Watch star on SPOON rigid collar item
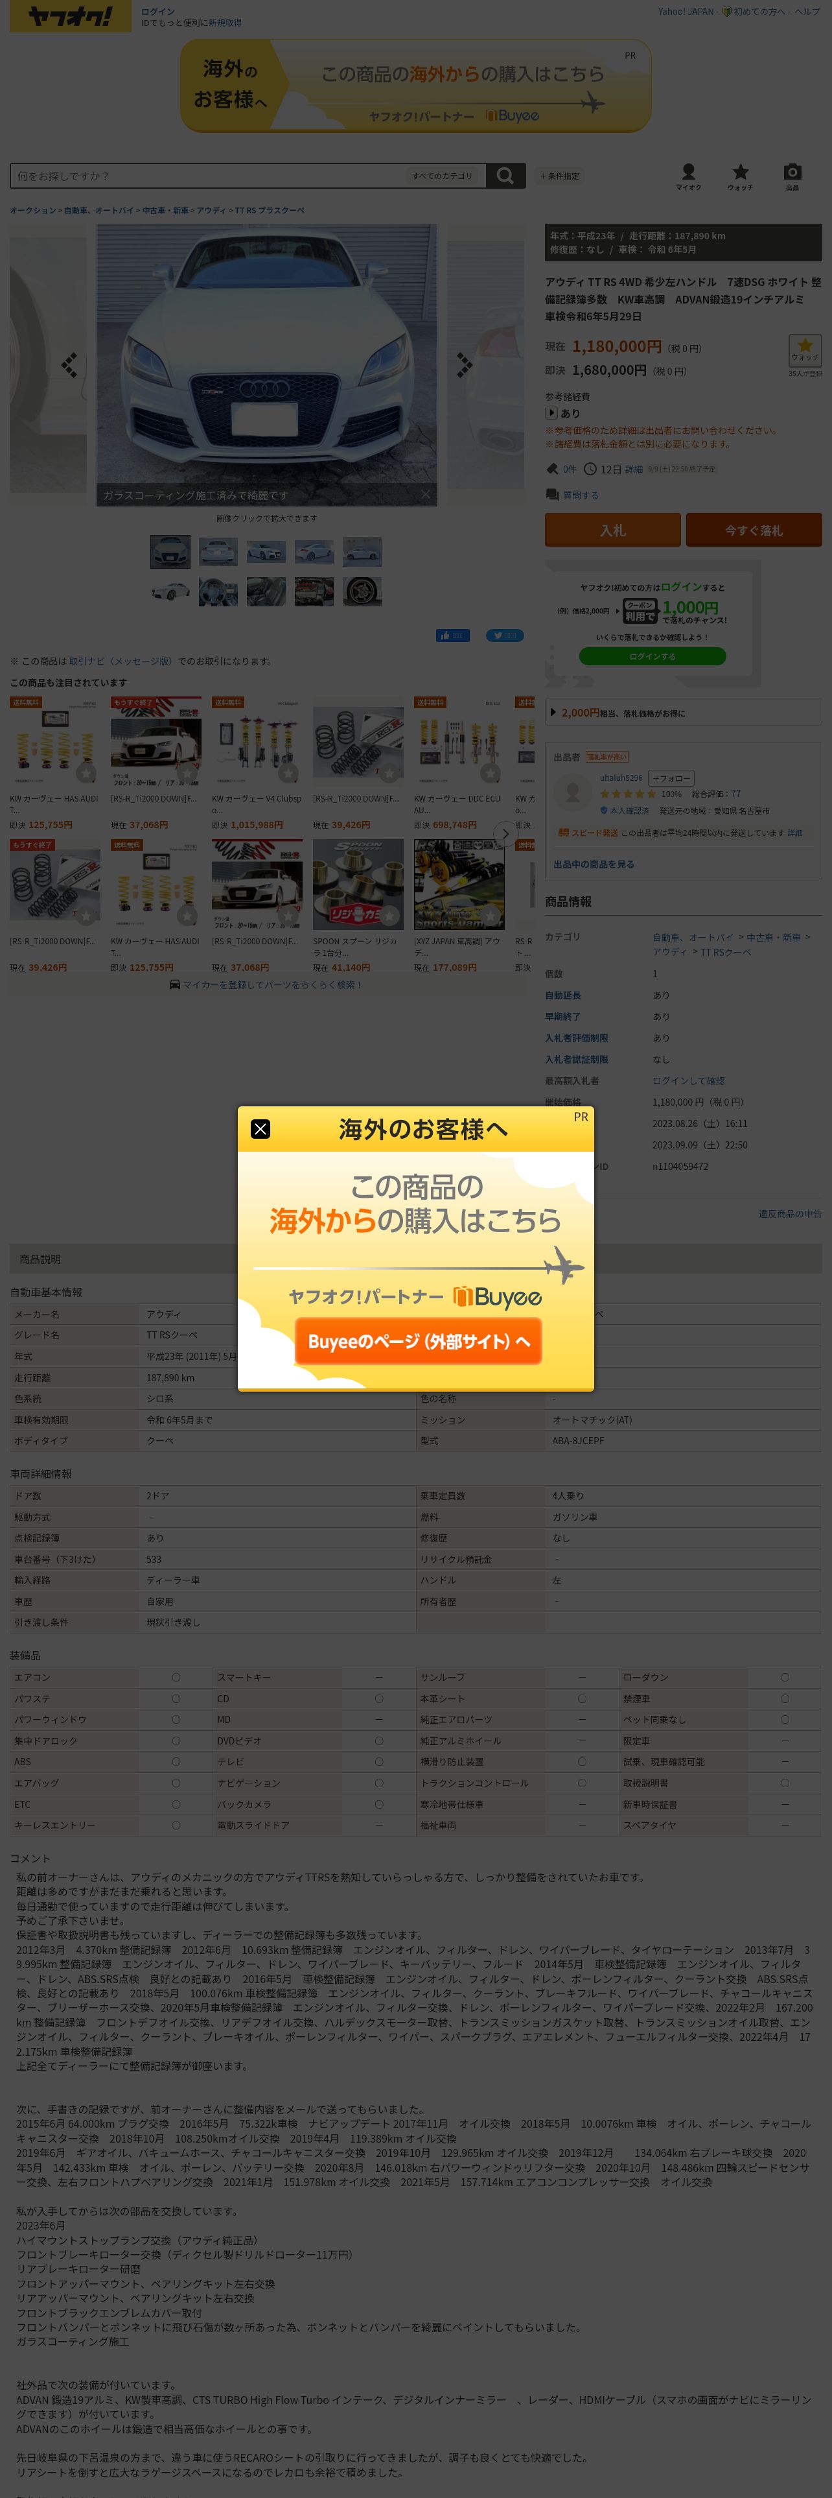Image resolution: width=832 pixels, height=2498 pixels. [x=389, y=916]
